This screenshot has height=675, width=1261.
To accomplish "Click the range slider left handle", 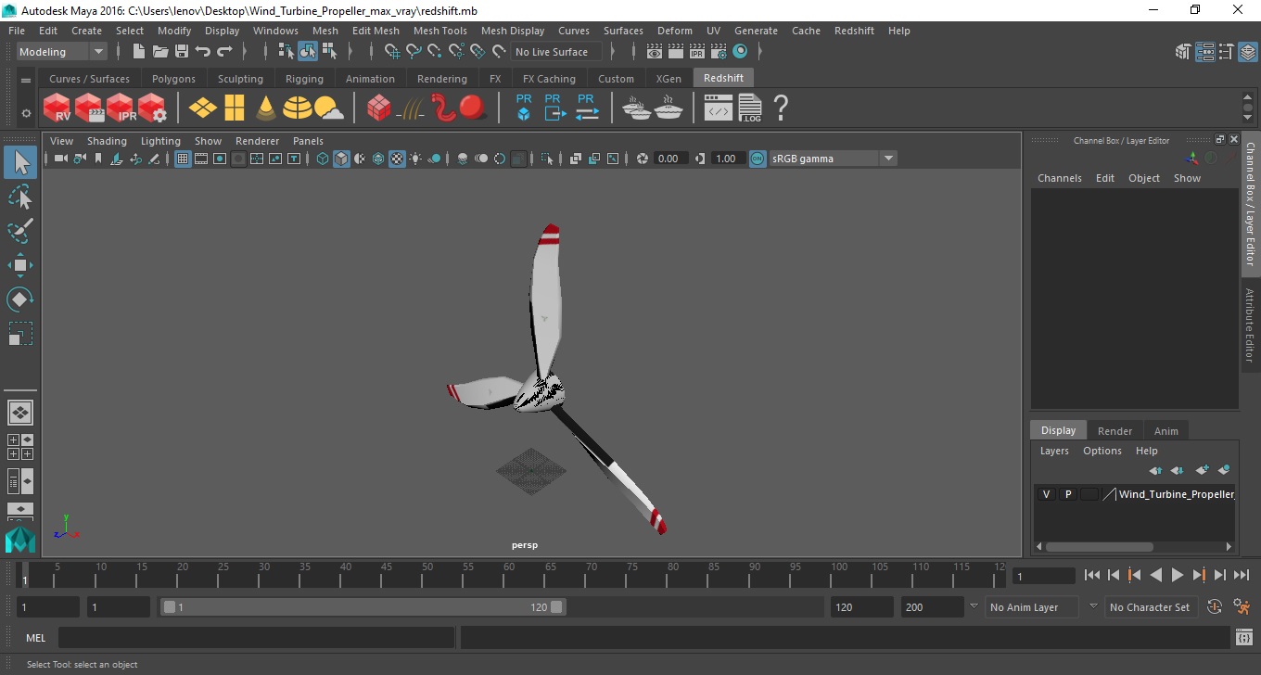I will point(169,607).
